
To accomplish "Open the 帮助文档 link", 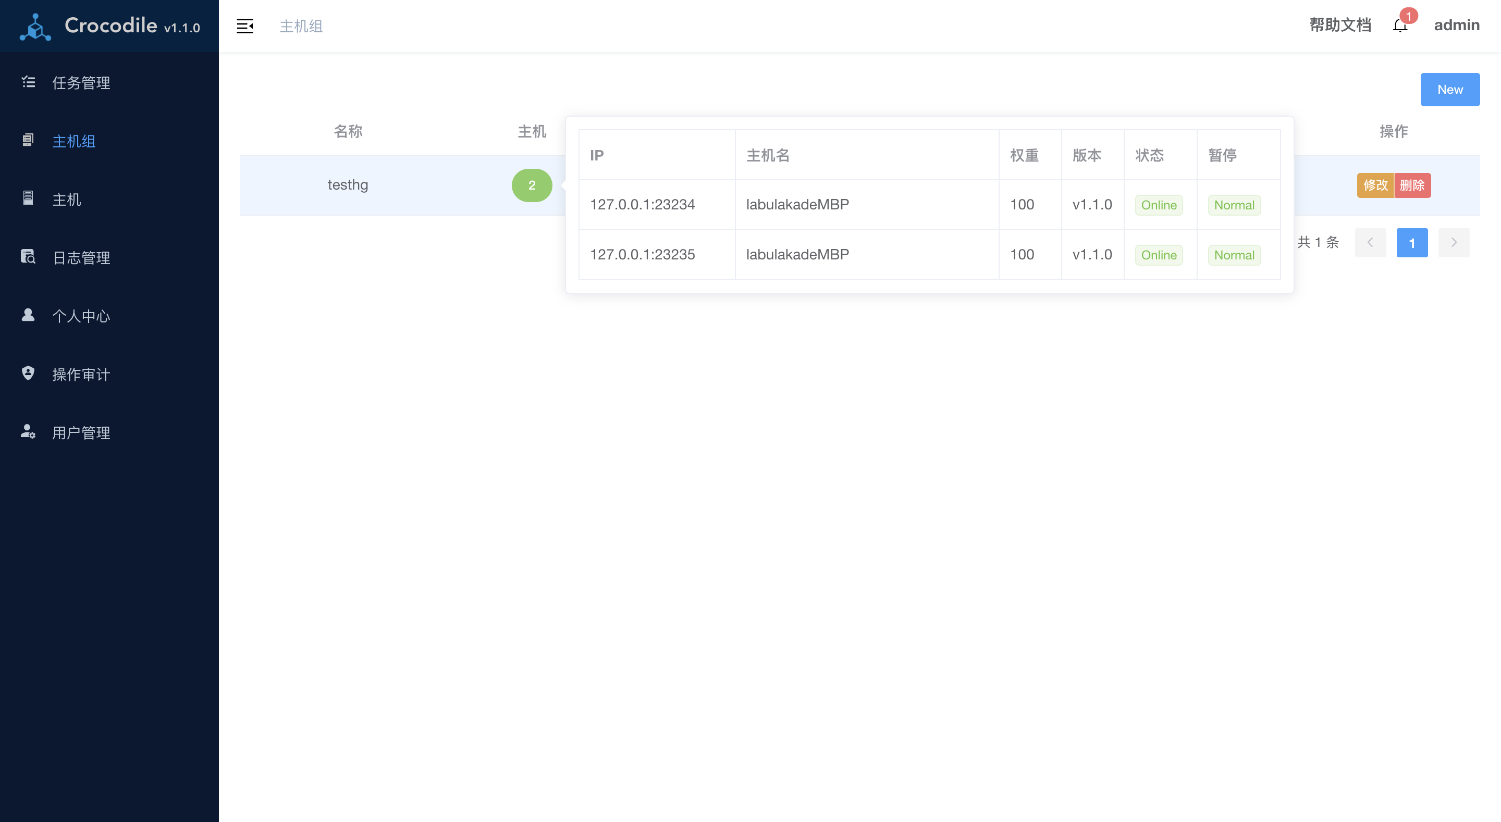I will coord(1339,25).
